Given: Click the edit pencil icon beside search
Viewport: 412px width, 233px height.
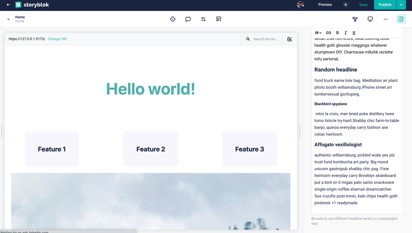Looking at the screenshot, I should (290, 39).
